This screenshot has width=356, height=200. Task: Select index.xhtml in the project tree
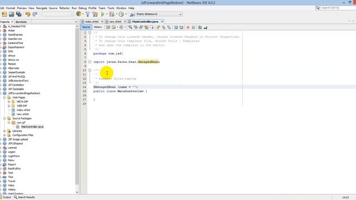(x=23, y=110)
